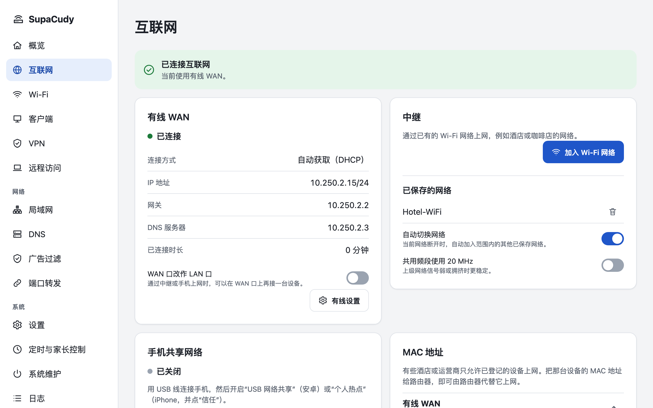
Task: Click the laptop icon beside 远程访问
Action: (x=17, y=168)
